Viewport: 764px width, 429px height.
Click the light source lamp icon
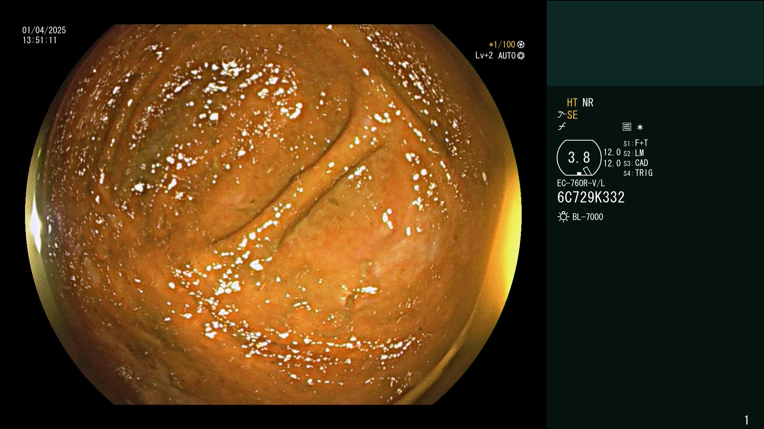click(x=563, y=217)
